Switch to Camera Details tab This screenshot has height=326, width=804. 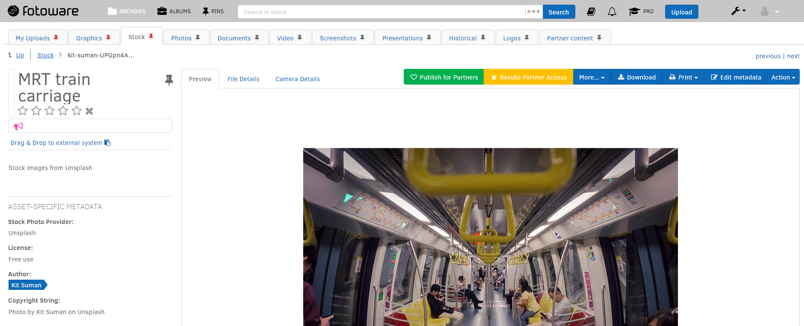[x=298, y=79]
